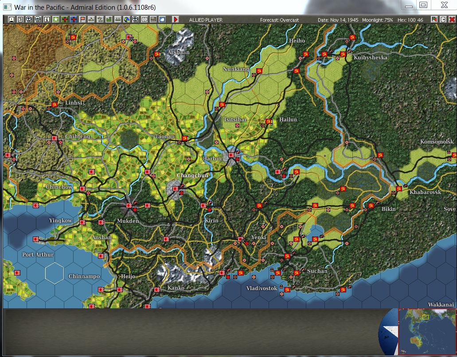The width and height of the screenshot is (457, 357).
Task: Click the world minimap thumbnail
Action: pyautogui.click(x=427, y=332)
